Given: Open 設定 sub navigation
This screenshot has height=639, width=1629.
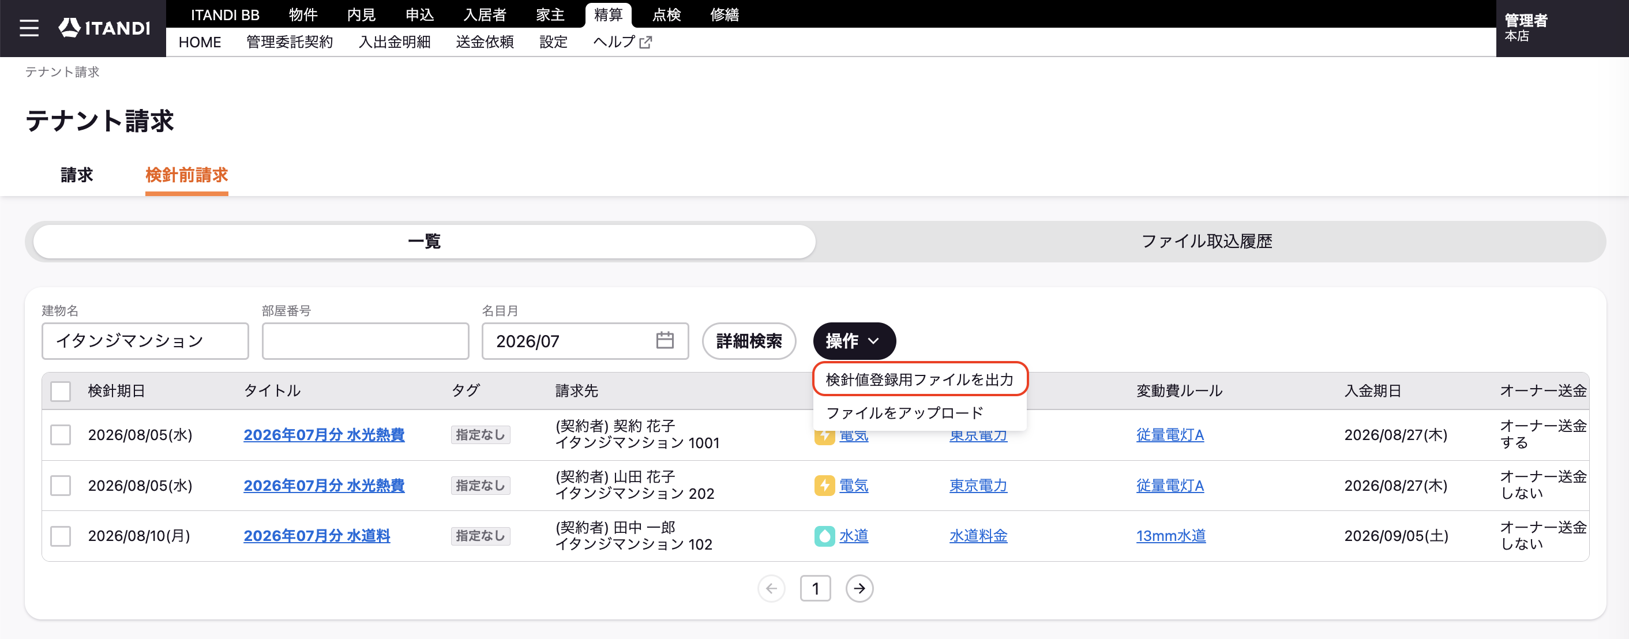Looking at the screenshot, I should click(x=553, y=42).
